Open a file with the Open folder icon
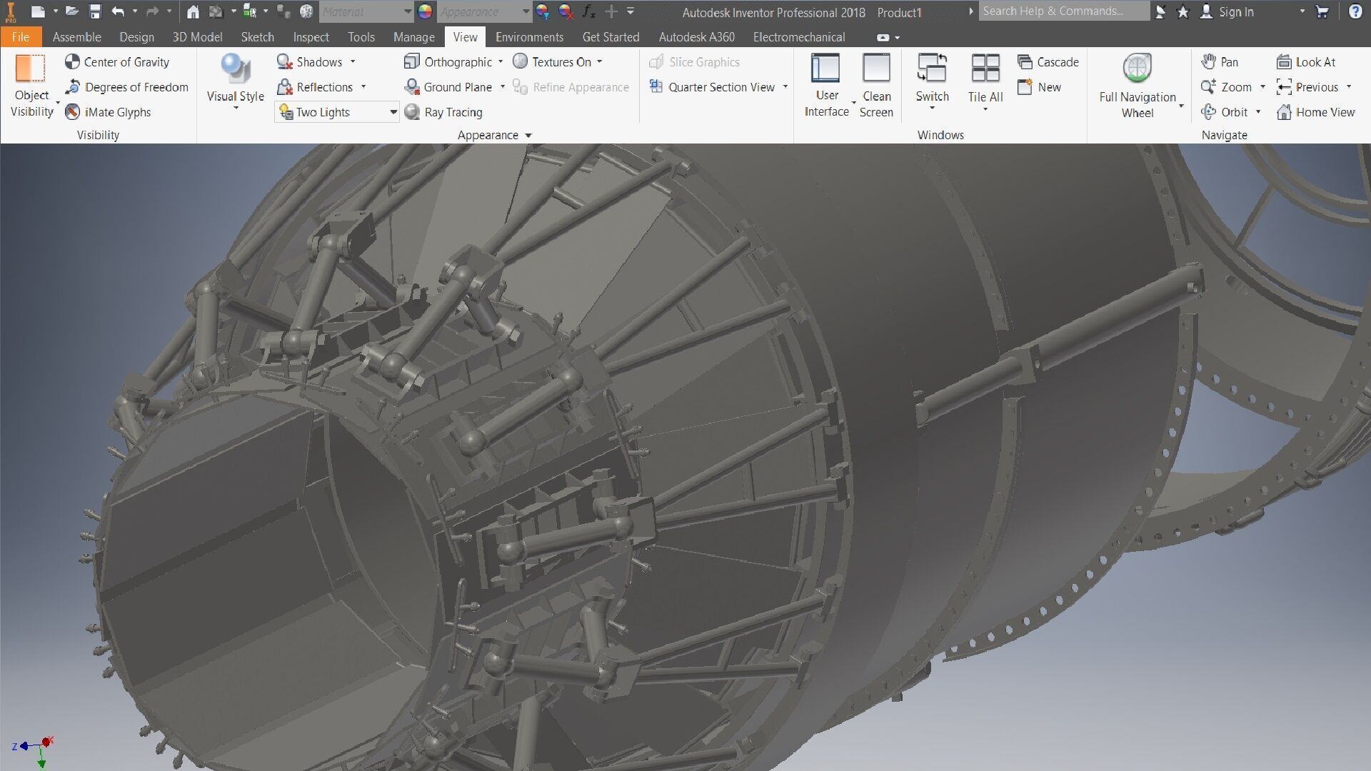 71,11
